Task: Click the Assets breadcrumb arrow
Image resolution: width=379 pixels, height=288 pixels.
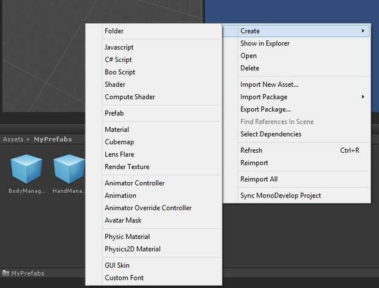Action: pos(28,139)
